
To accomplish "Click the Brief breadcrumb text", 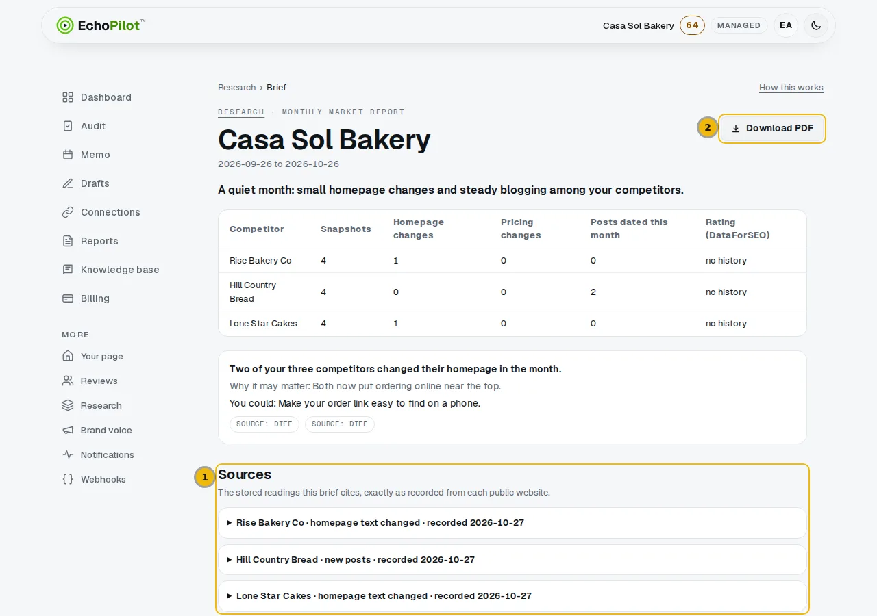I will [x=276, y=88].
